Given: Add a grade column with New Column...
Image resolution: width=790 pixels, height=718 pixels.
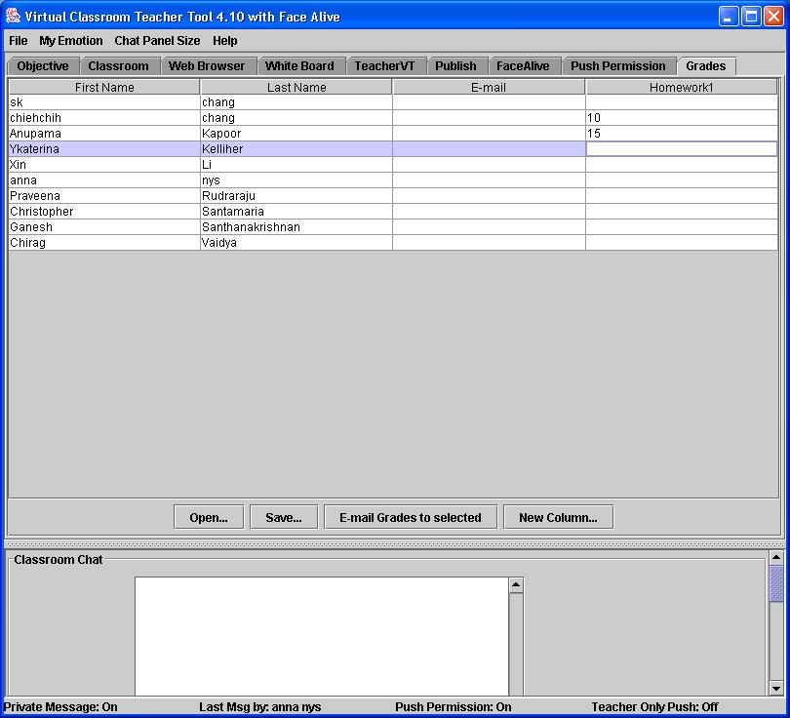Looking at the screenshot, I should tap(558, 517).
